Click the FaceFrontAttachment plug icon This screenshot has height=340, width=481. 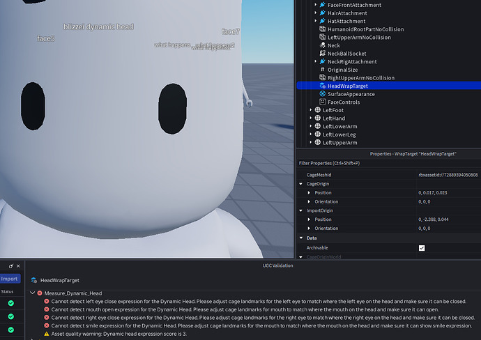tap(322, 5)
